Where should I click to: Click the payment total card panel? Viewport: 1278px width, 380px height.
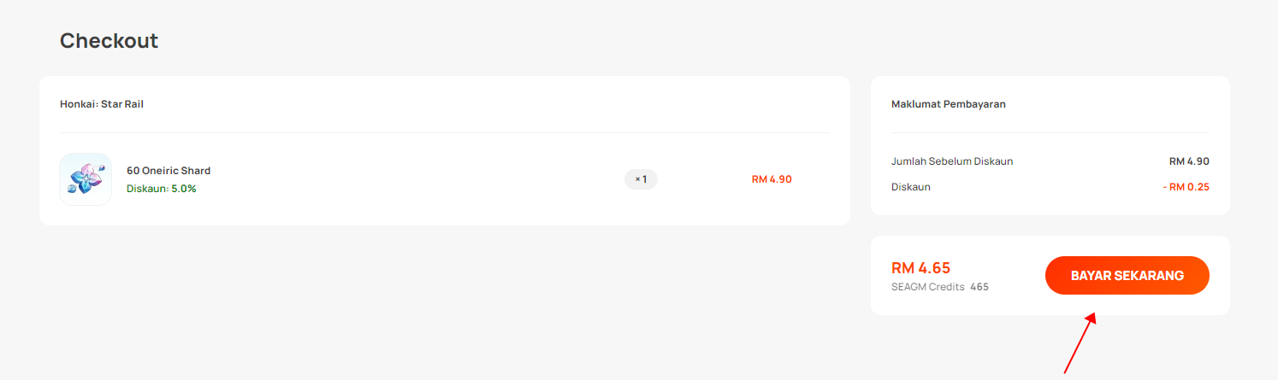coord(1050,276)
